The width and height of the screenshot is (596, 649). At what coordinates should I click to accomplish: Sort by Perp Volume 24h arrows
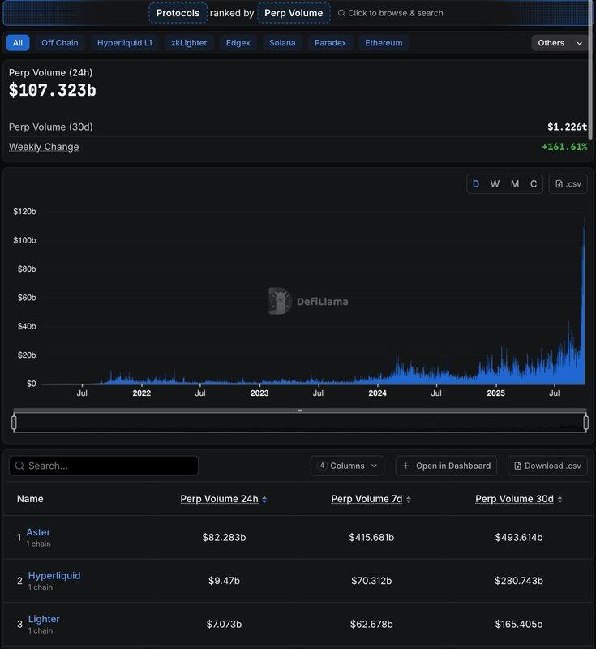(264, 500)
